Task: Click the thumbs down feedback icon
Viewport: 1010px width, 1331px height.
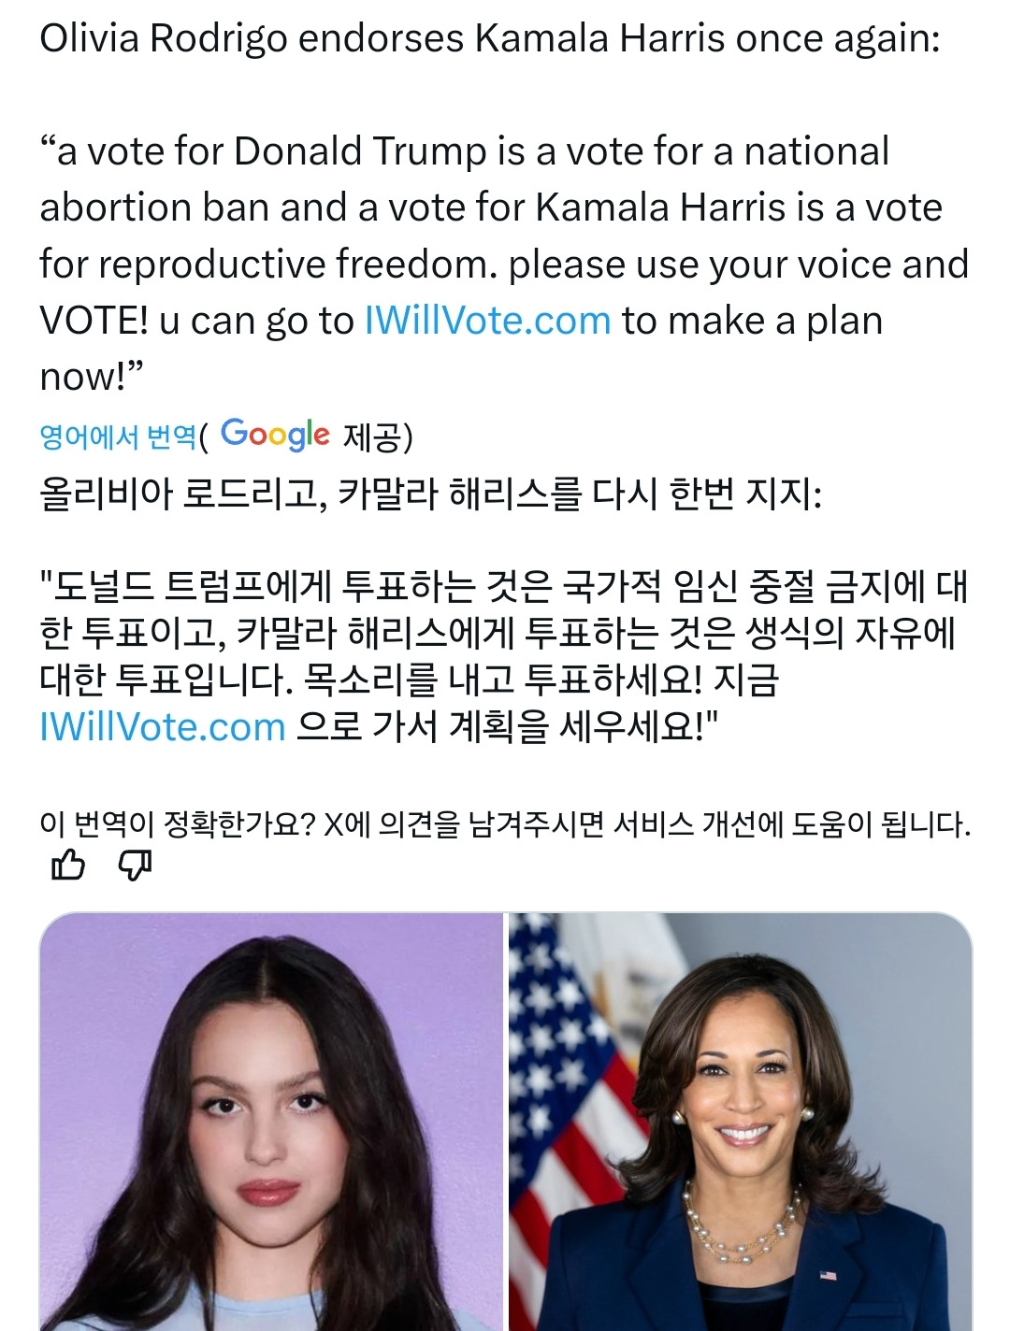Action: (x=136, y=866)
